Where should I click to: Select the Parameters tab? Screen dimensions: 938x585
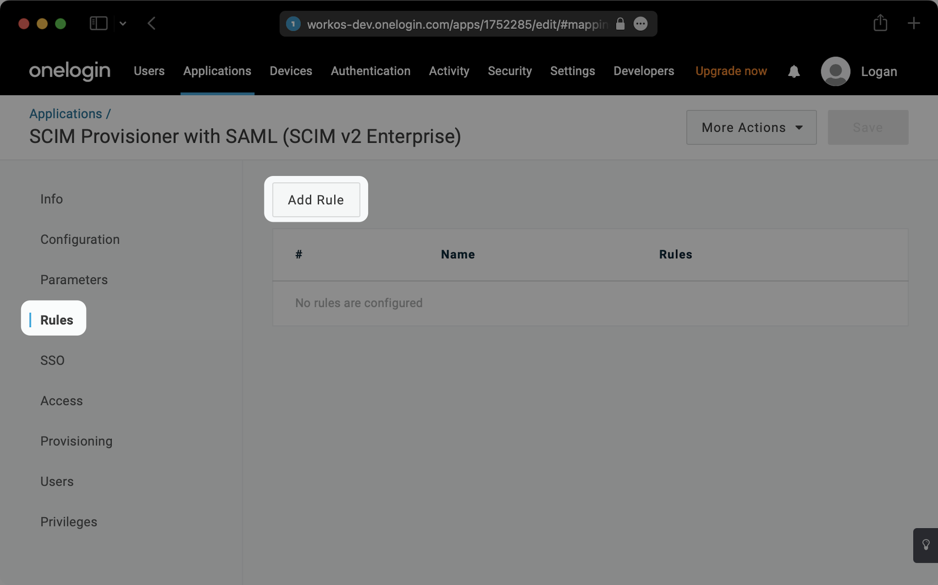tap(74, 279)
